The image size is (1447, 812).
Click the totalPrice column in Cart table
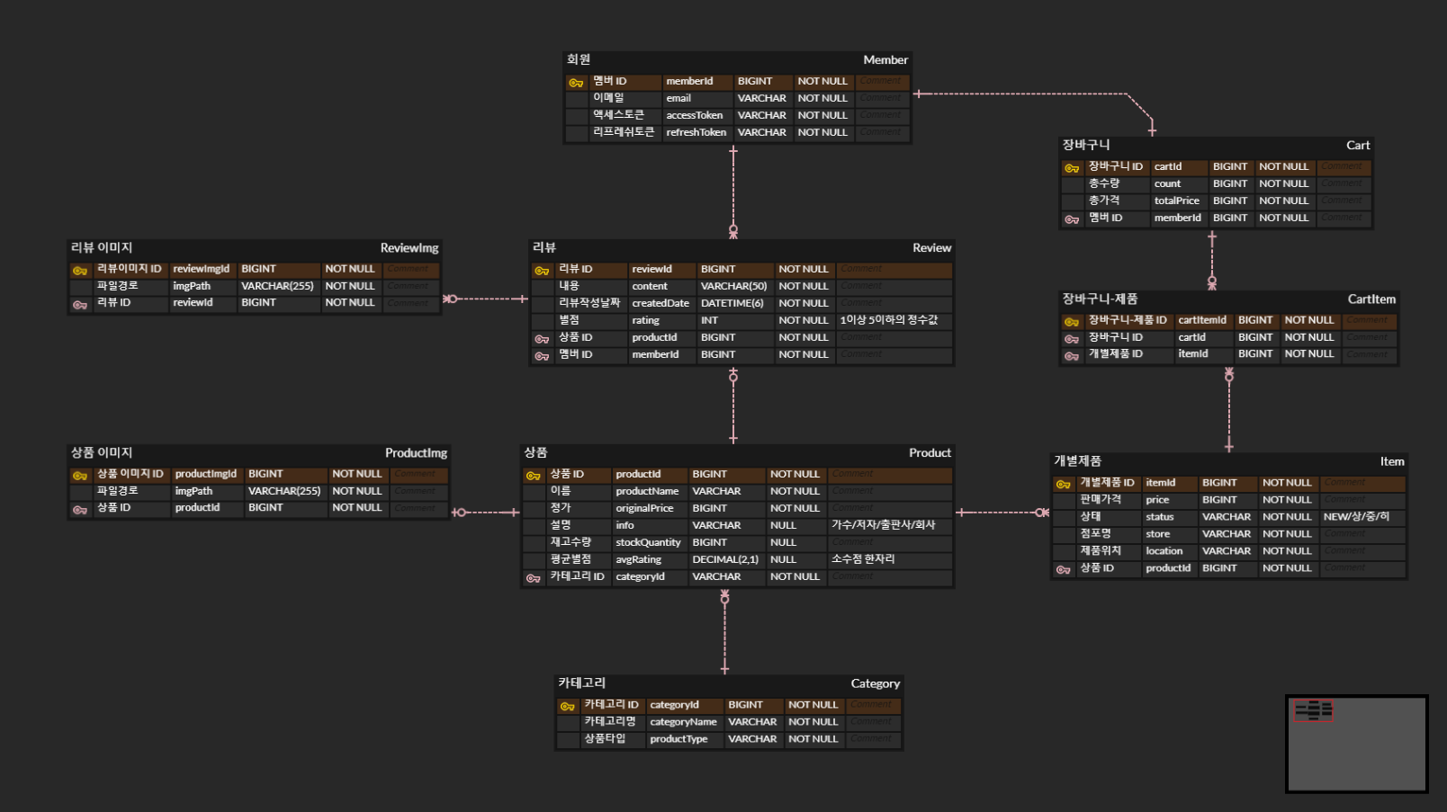click(1176, 201)
